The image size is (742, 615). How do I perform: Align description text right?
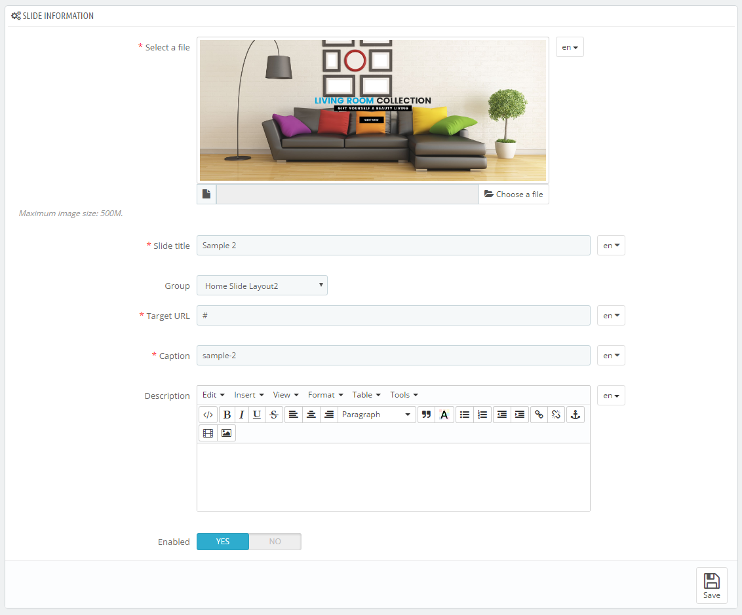[x=329, y=415]
